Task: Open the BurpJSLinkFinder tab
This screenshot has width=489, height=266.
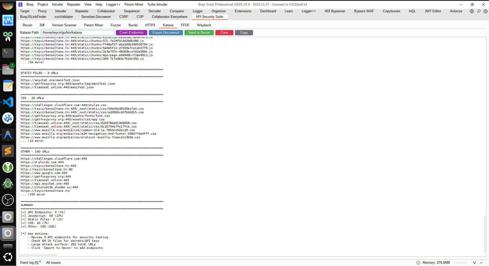Action: pyautogui.click(x=33, y=17)
